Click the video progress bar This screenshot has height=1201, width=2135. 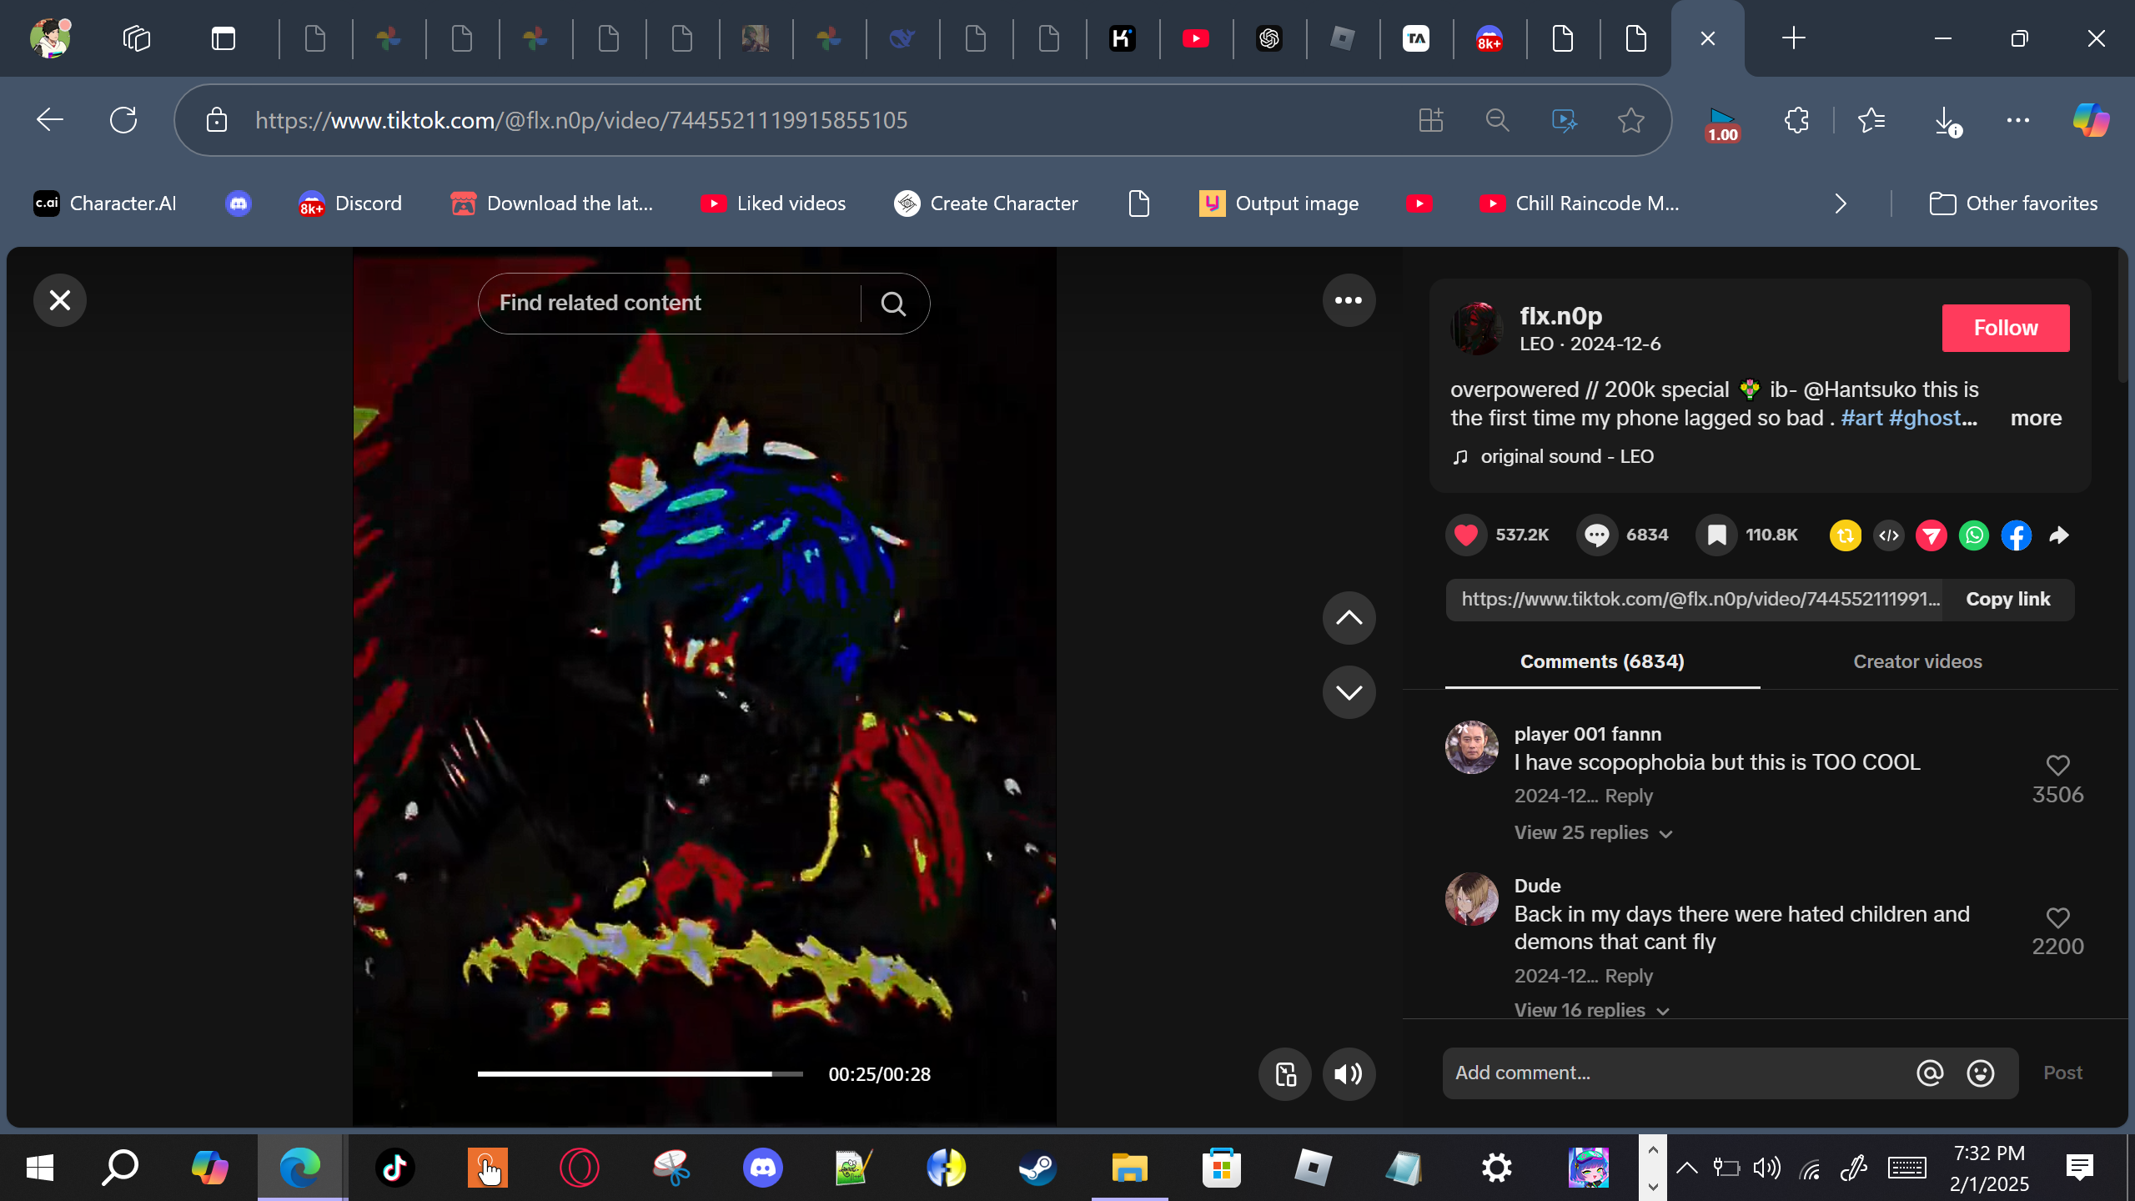click(640, 1073)
